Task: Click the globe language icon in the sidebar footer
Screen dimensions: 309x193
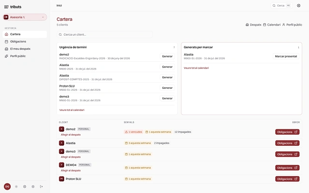Action: click(25, 187)
